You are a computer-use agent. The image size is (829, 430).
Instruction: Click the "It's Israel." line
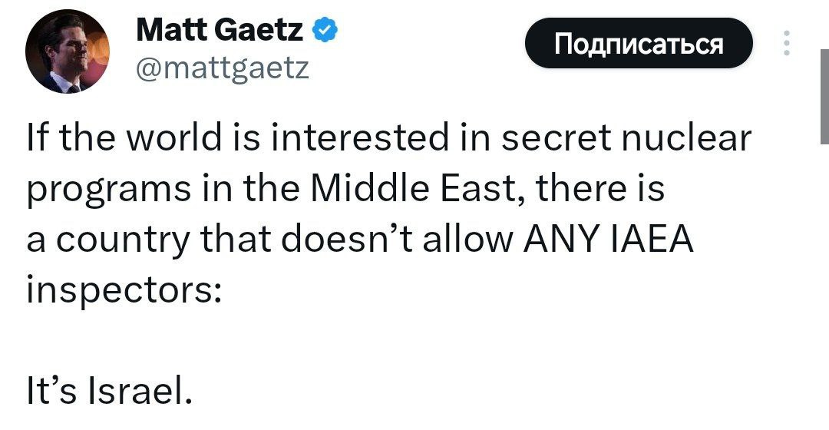(107, 393)
